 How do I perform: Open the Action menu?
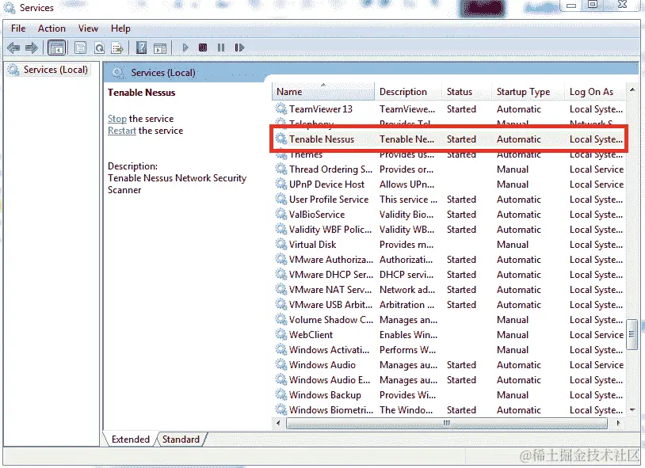(x=52, y=29)
